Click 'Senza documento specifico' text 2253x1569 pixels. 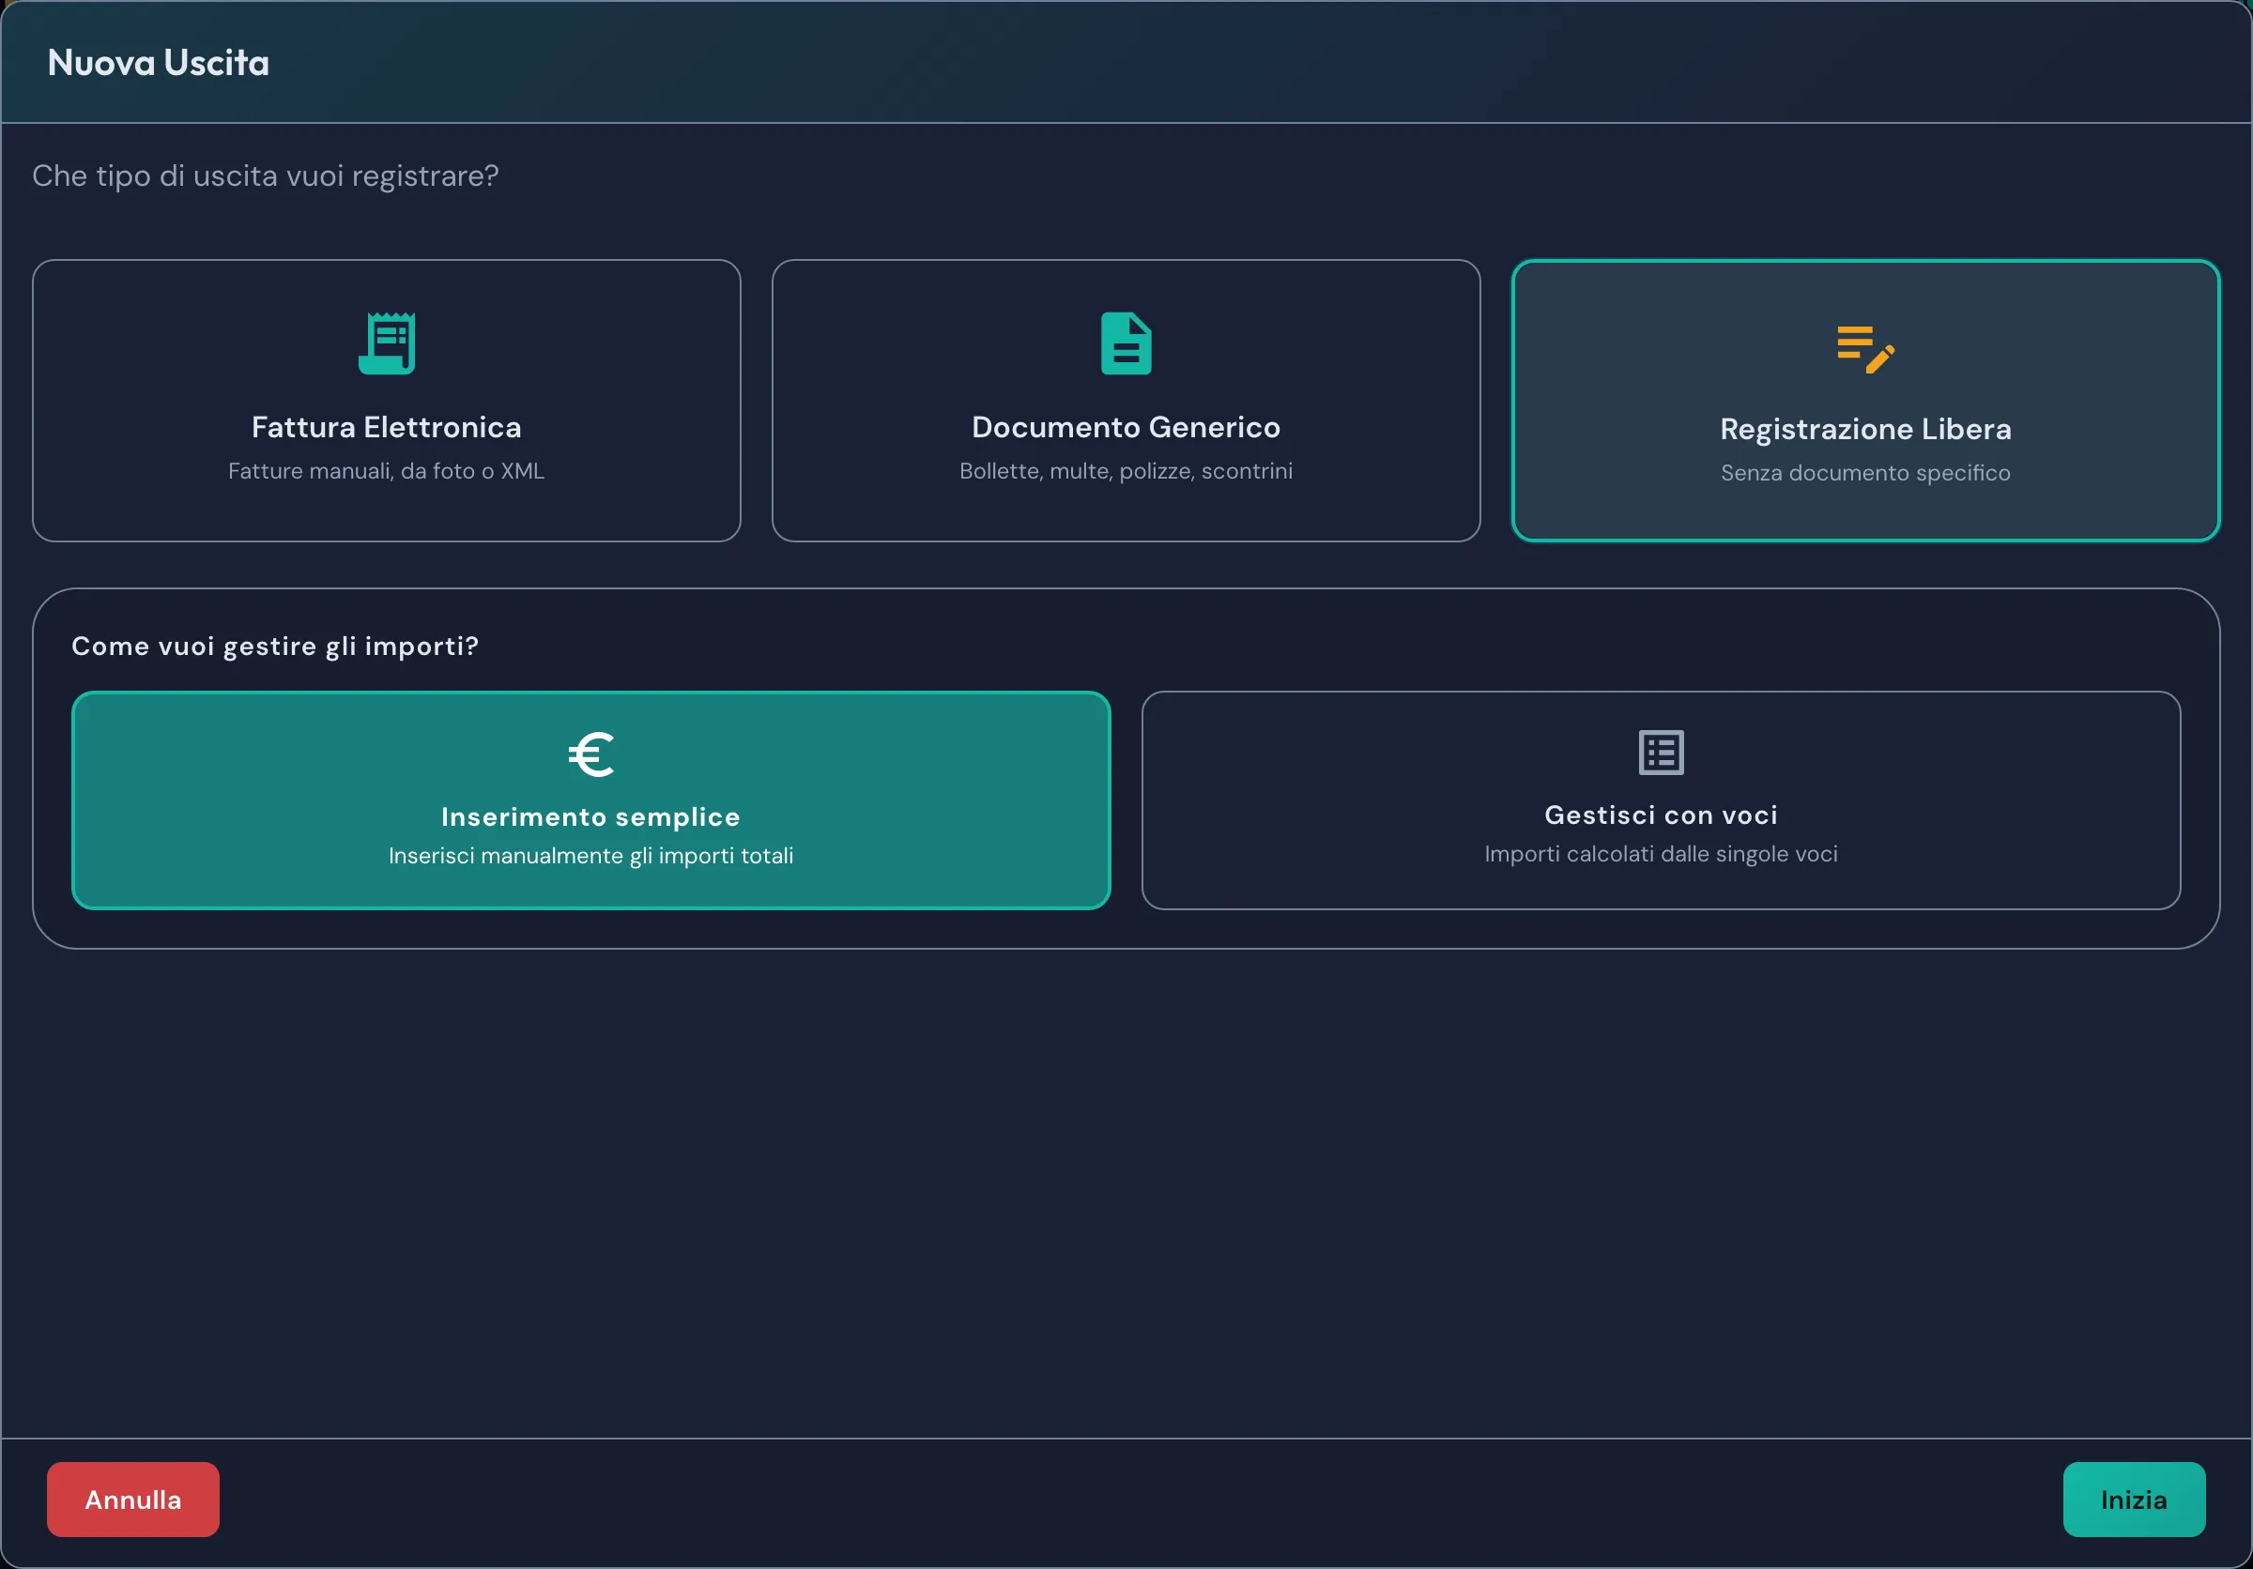tap(1865, 474)
